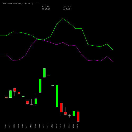
Task: Click the tallest green candle above 20 Jul
Action: point(57,96)
